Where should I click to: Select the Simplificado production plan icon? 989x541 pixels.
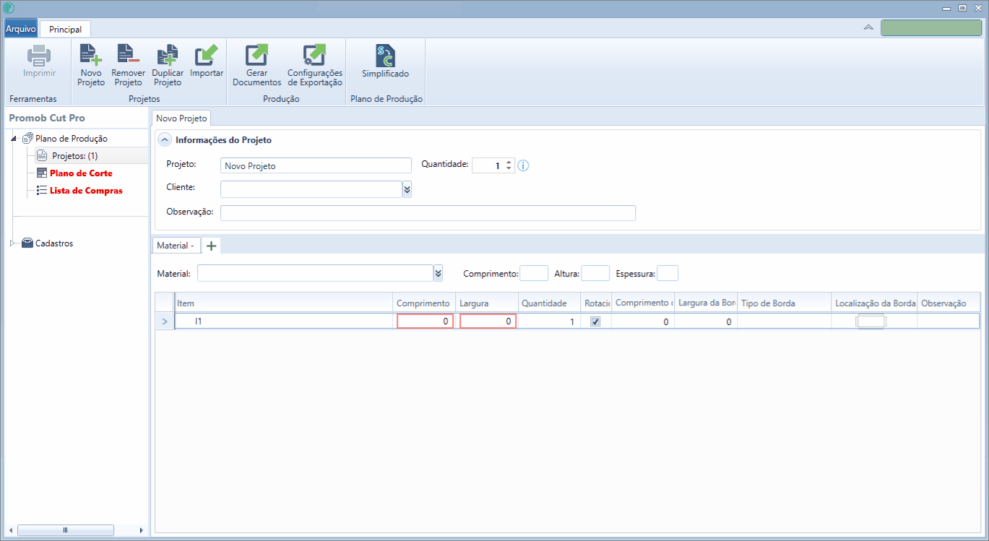(385, 56)
